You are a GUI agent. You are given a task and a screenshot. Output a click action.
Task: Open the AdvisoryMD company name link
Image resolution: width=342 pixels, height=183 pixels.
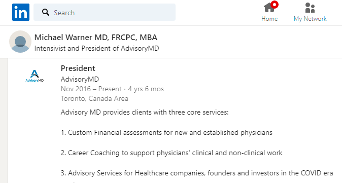tap(80, 79)
